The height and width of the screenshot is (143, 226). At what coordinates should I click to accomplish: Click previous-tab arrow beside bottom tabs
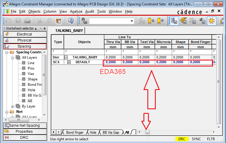[53, 132]
